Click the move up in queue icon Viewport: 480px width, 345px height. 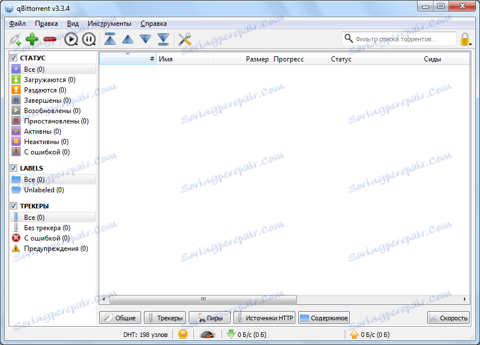coord(128,39)
